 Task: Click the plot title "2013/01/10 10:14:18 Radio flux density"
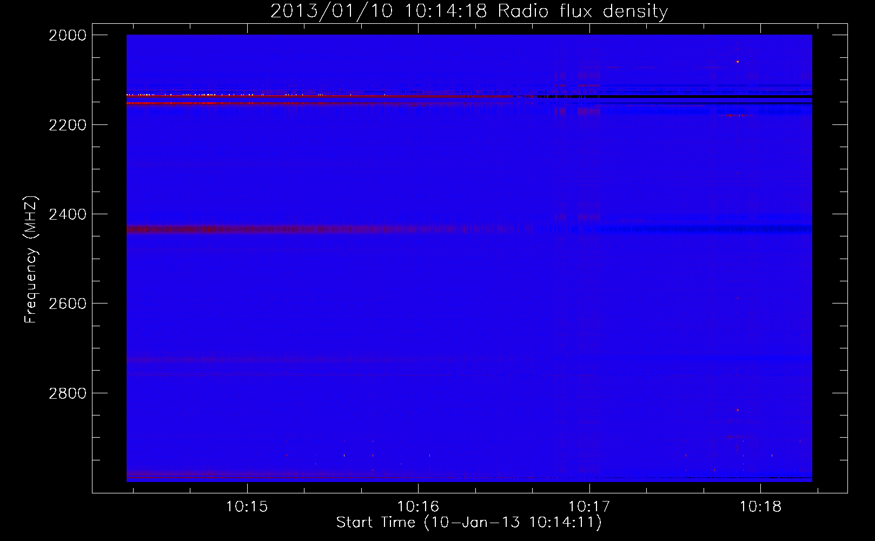pyautogui.click(x=469, y=11)
